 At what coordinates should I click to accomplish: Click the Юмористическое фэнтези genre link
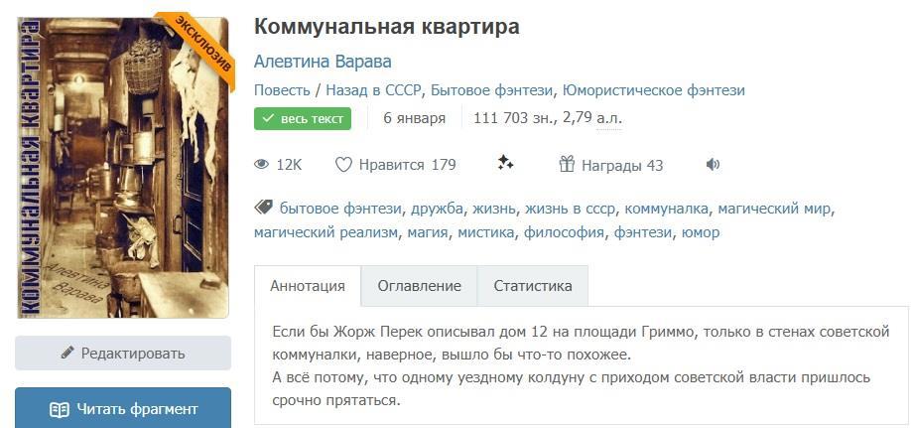[x=653, y=90]
